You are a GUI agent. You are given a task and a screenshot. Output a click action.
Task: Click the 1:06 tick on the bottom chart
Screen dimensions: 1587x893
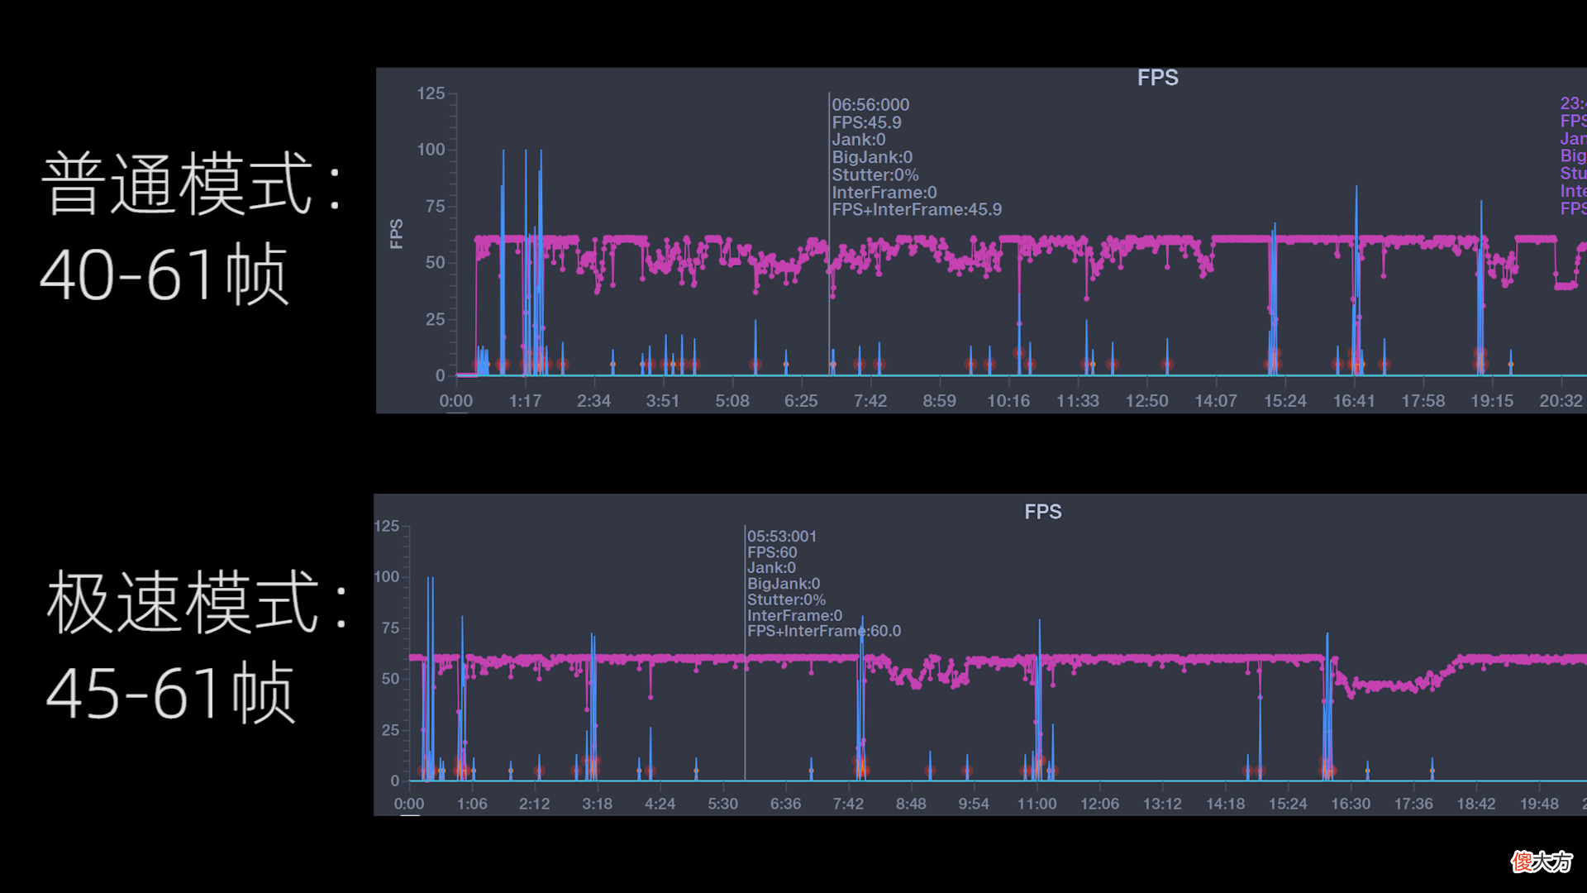tap(472, 804)
